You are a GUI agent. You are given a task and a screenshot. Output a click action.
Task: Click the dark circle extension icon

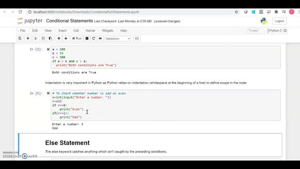(246, 12)
